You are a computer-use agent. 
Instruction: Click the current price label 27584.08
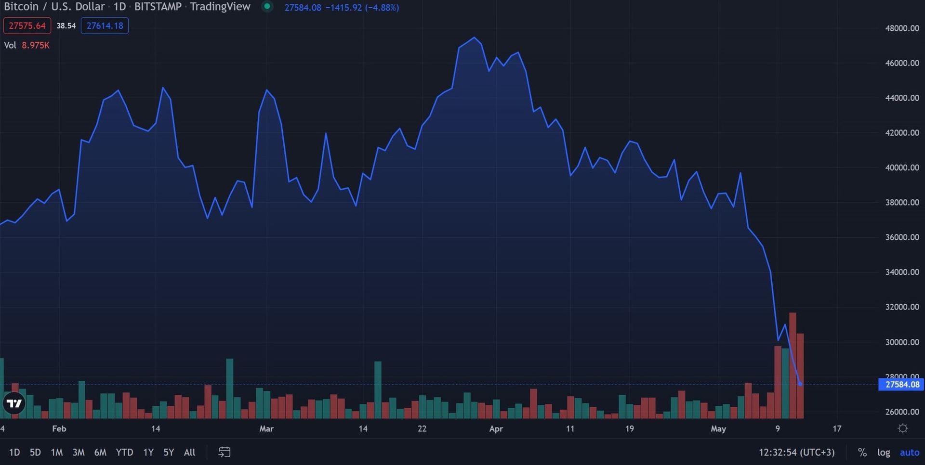pyautogui.click(x=902, y=385)
